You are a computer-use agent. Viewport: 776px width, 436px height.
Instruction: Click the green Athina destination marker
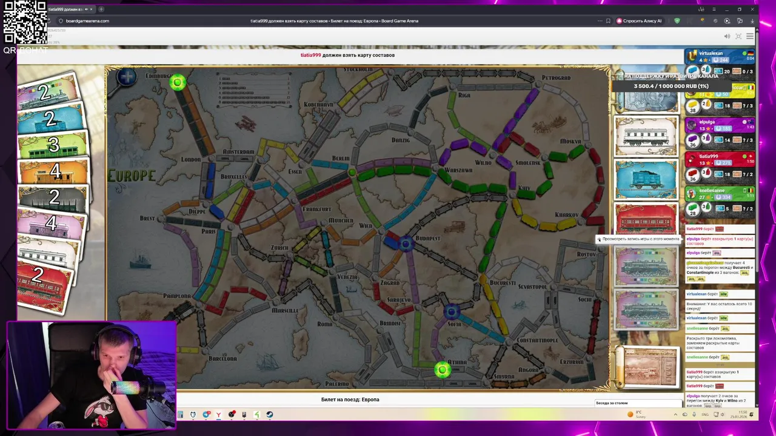(443, 370)
